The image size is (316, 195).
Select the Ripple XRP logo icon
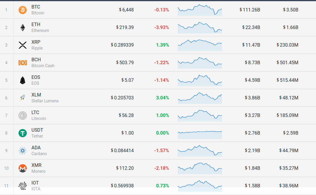[23, 45]
